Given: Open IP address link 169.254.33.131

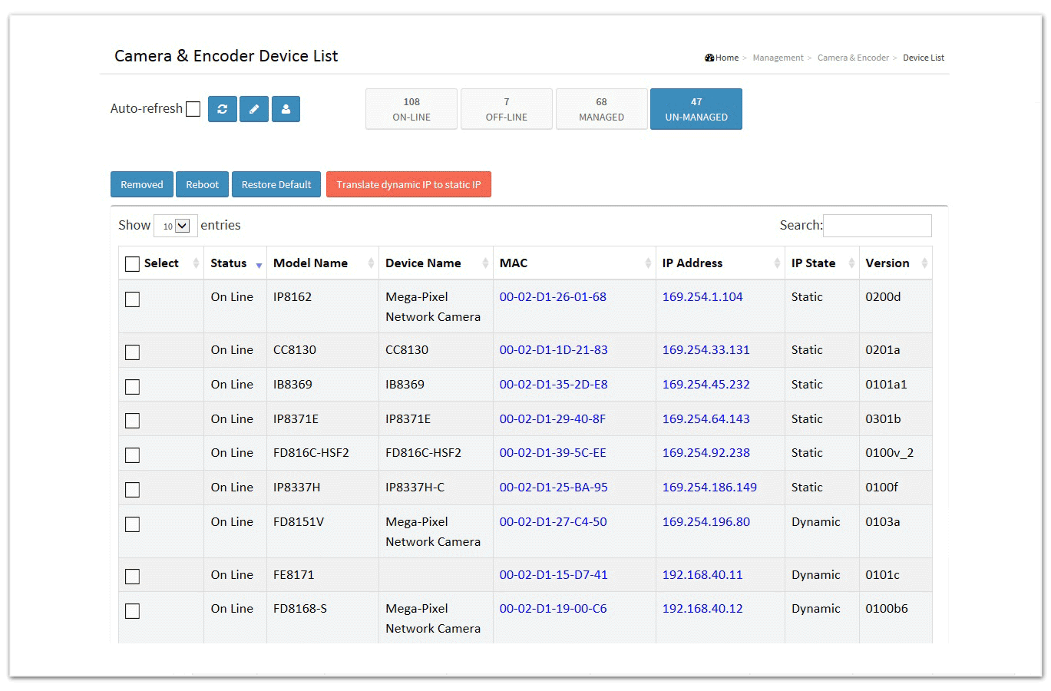Looking at the screenshot, I should pyautogui.click(x=706, y=350).
